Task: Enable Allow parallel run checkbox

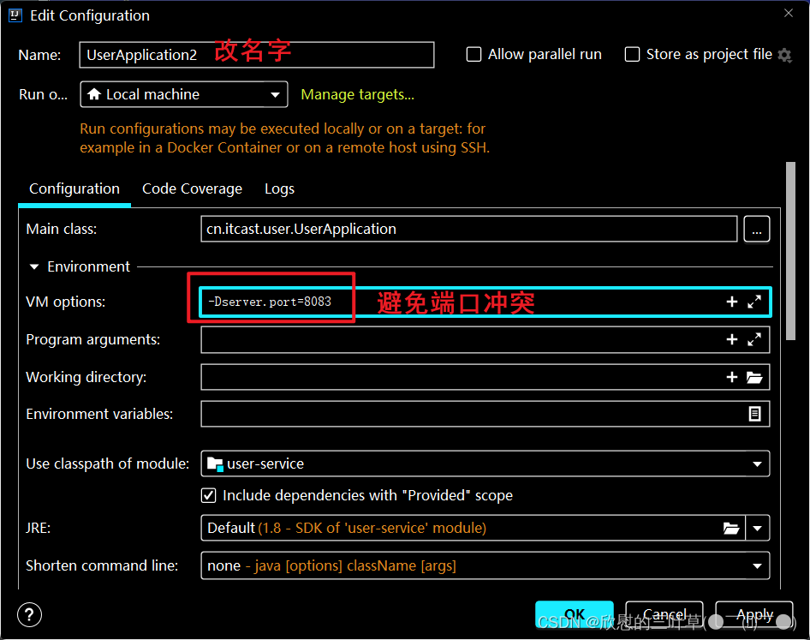Action: point(473,54)
